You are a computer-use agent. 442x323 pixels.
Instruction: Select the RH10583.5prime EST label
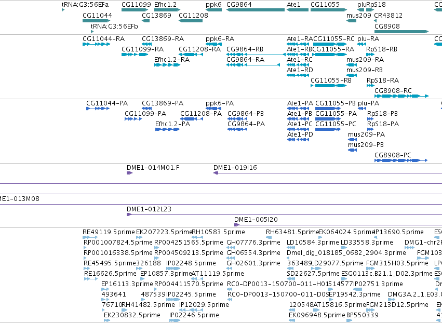click(218, 232)
